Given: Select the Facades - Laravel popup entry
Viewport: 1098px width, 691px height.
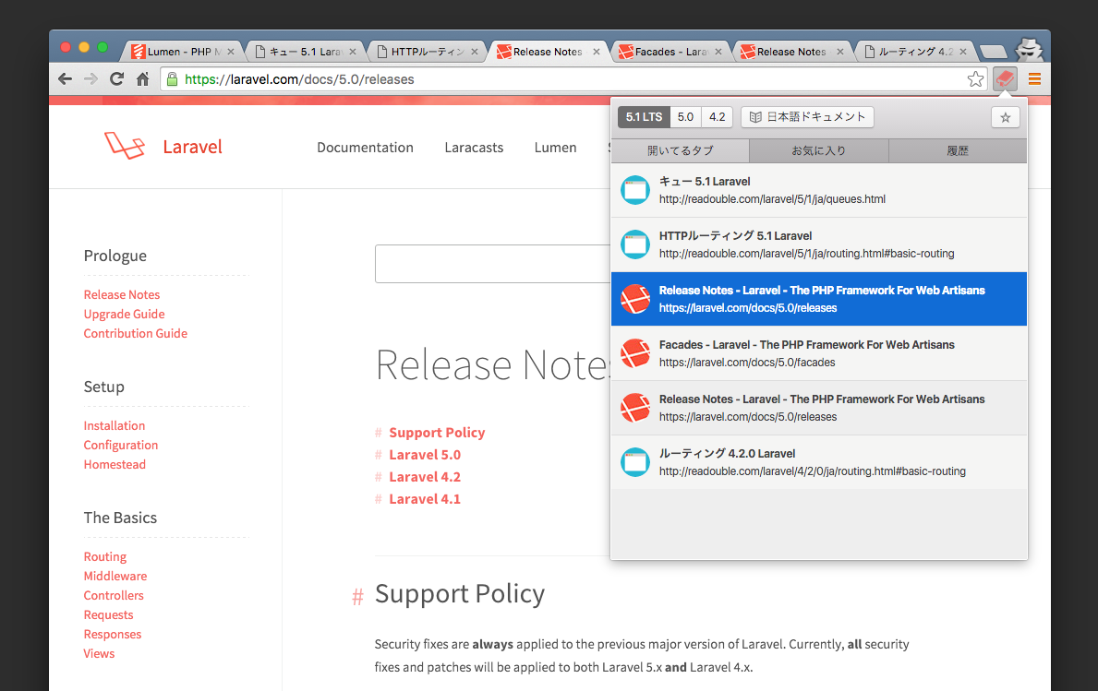Looking at the screenshot, I should pyautogui.click(x=818, y=353).
